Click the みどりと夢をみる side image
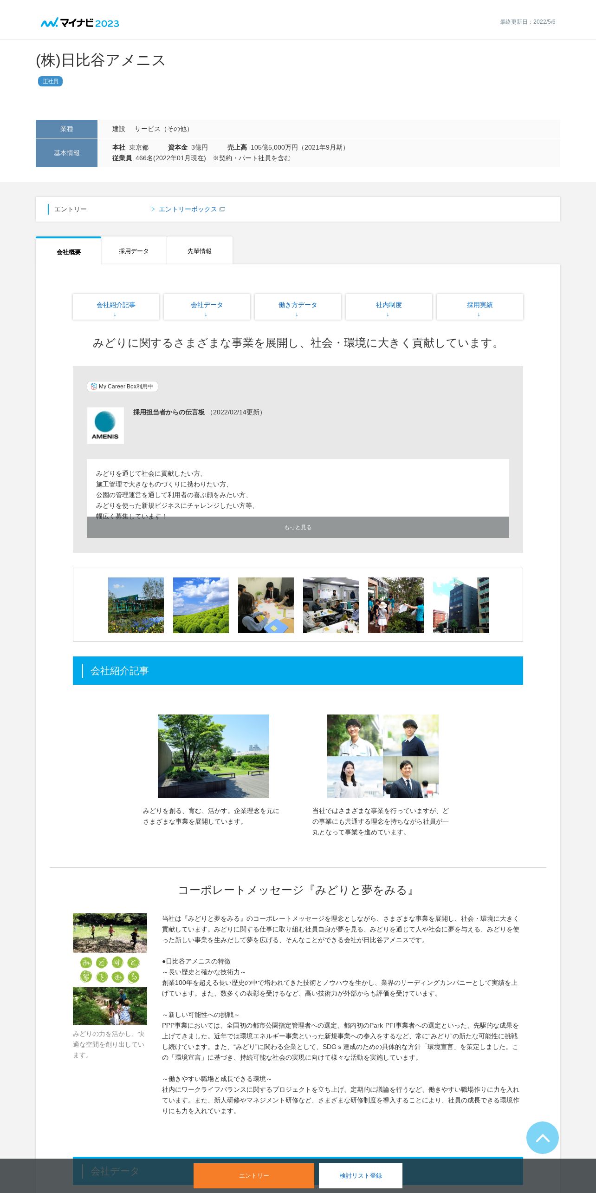This screenshot has width=596, height=1193. click(x=110, y=969)
